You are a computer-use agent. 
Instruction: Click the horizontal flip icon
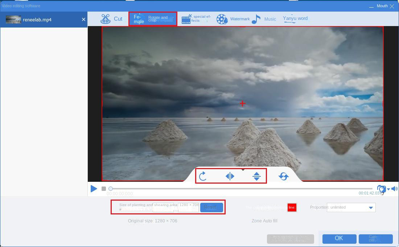click(x=230, y=176)
